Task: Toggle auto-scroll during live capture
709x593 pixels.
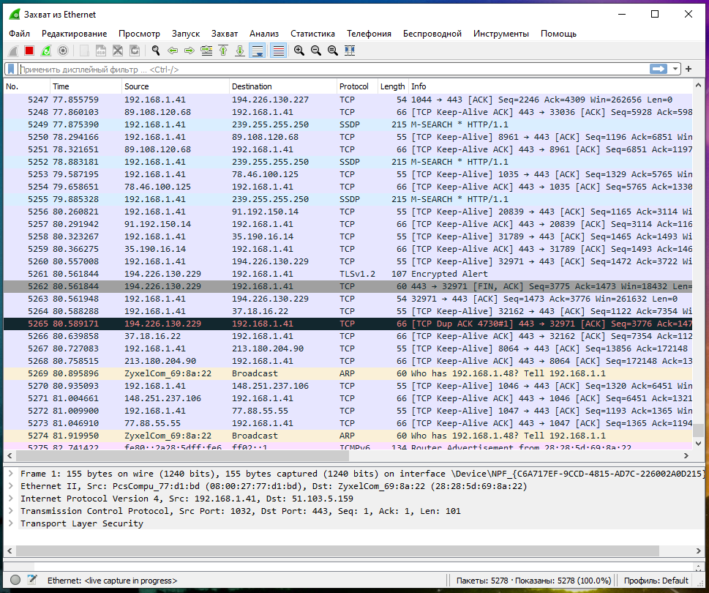Action: (258, 51)
